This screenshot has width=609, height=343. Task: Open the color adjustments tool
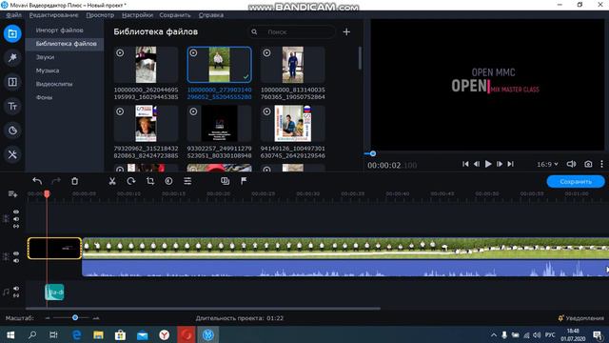coord(168,181)
